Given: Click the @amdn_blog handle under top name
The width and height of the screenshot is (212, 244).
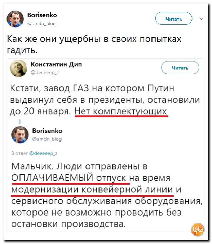Looking at the screenshot, I should click(x=41, y=24).
